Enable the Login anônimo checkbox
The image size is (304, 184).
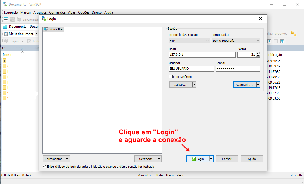click(171, 77)
